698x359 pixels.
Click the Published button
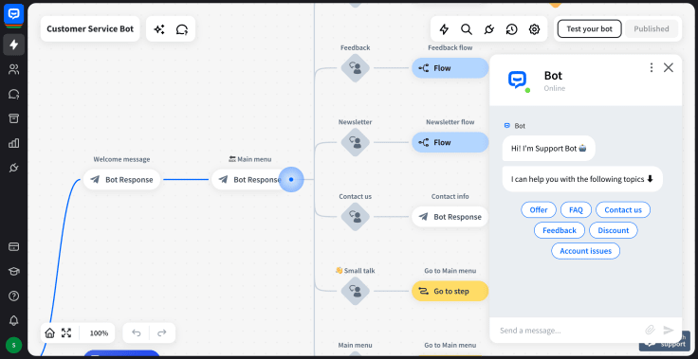pyautogui.click(x=652, y=29)
